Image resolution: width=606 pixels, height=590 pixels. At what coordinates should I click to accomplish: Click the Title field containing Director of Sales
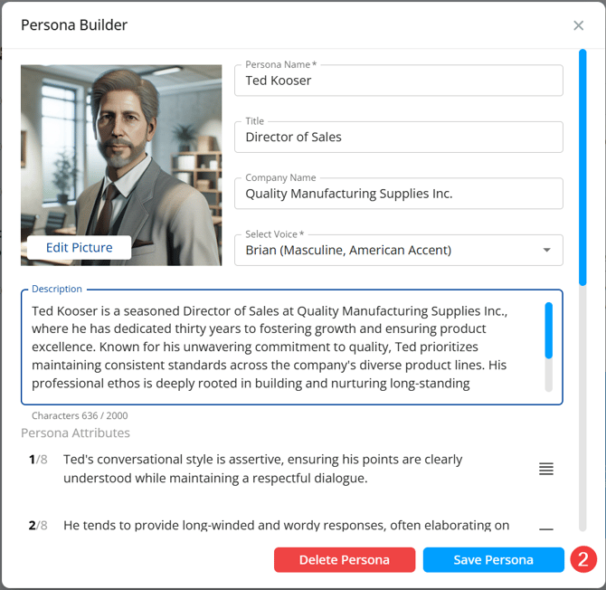pos(398,138)
